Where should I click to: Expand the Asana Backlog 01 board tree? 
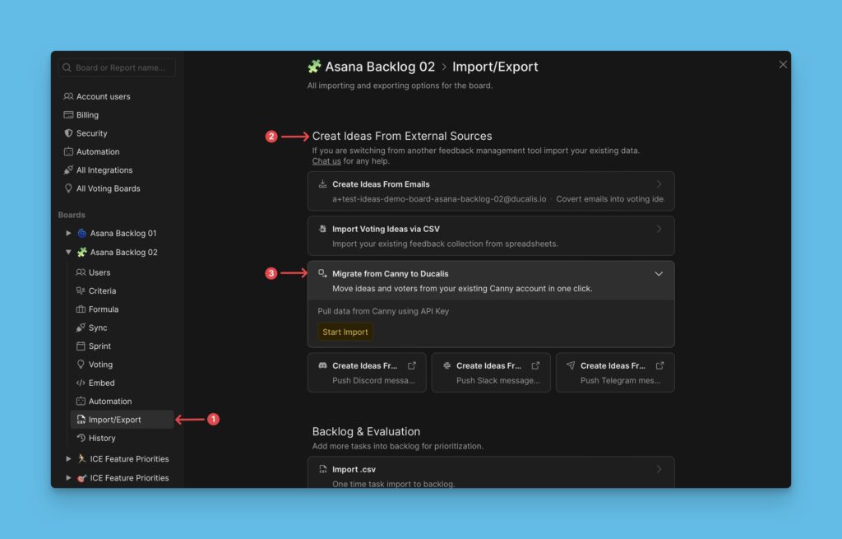click(69, 234)
